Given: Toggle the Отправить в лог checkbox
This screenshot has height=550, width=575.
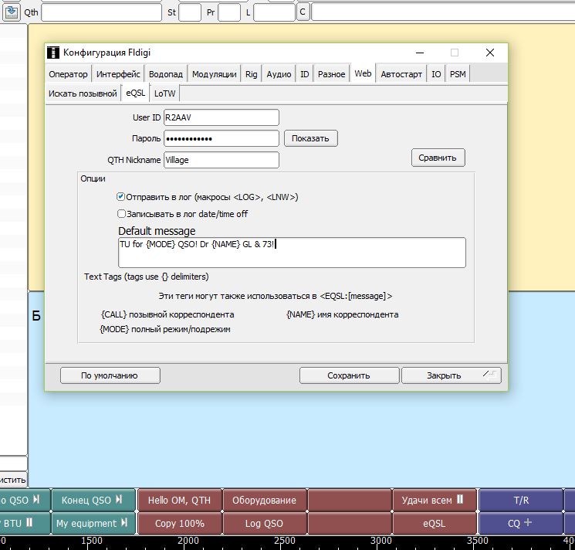Looking at the screenshot, I should 121,197.
